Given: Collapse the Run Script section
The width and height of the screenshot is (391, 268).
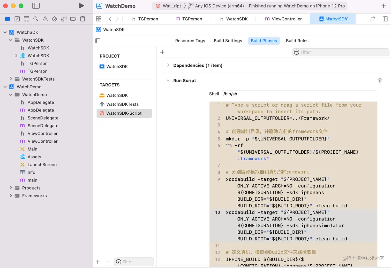Looking at the screenshot, I should point(168,81).
